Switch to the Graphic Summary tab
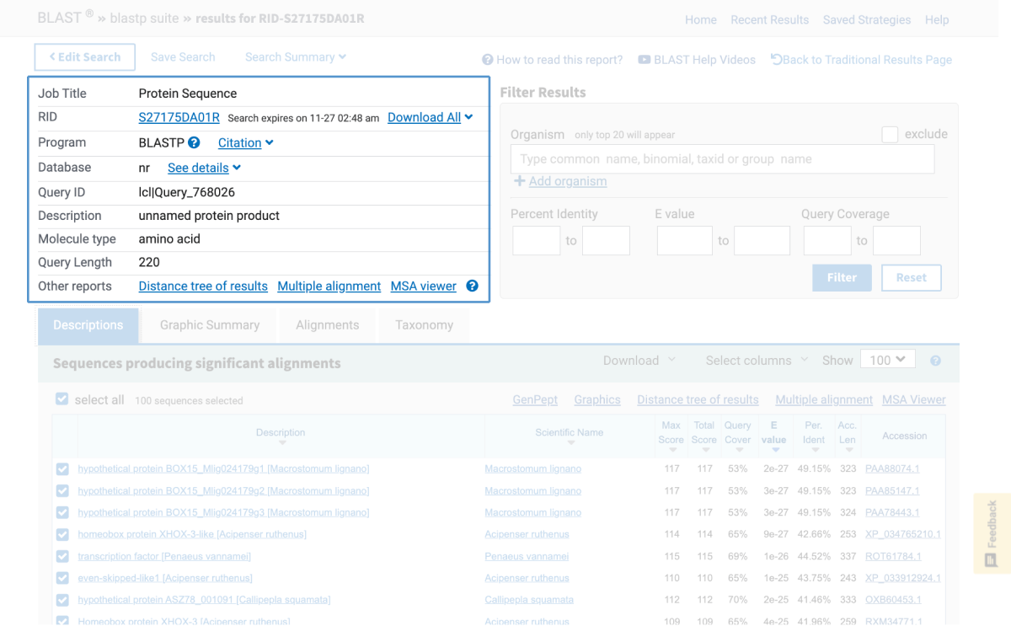1011x626 pixels. pos(210,325)
